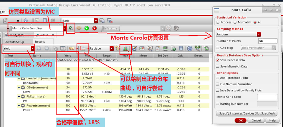Open the Random sampling method dropdown
This screenshot has height=127, width=283.
259,34
